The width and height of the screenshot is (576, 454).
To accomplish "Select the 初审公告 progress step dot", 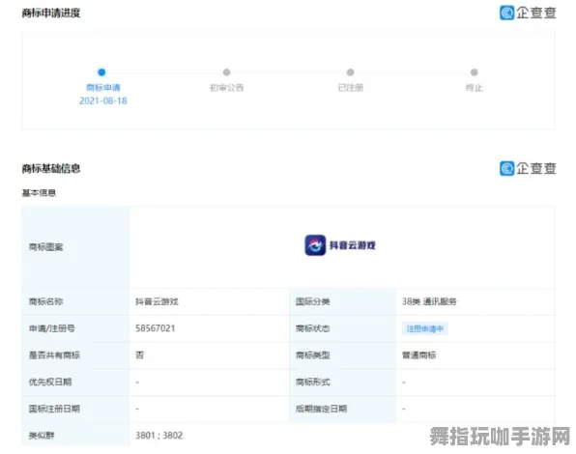I will click(x=227, y=72).
